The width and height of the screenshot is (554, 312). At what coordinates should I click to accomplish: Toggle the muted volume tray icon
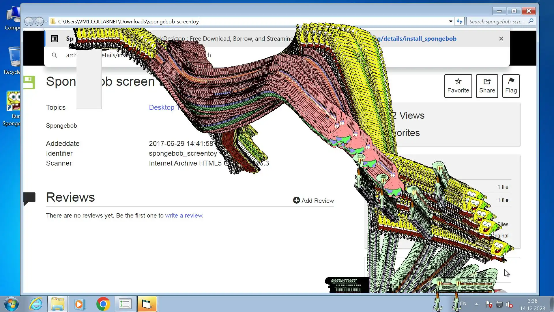(x=510, y=304)
